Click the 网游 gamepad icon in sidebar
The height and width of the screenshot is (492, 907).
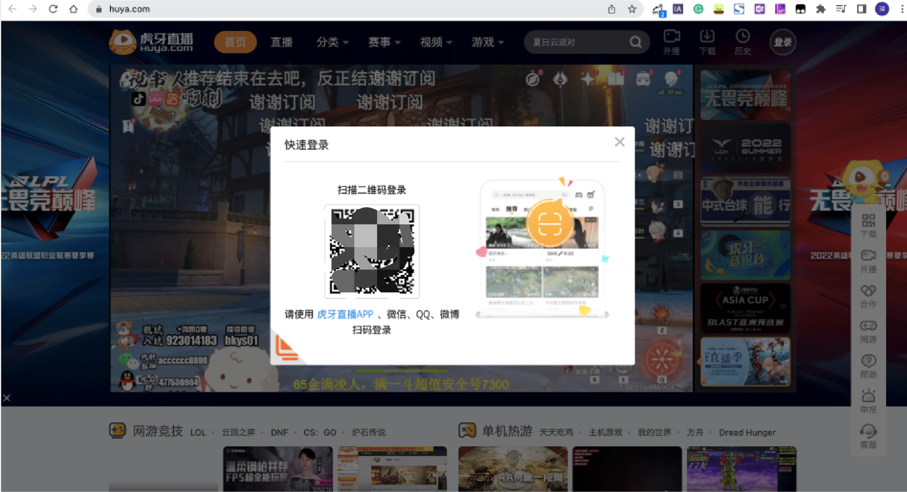868,326
